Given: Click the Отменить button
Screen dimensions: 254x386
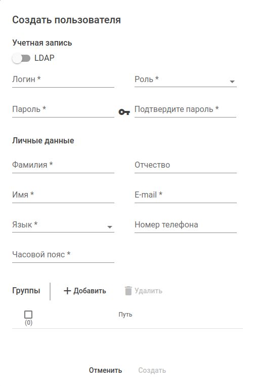Looking at the screenshot, I should pos(105,370).
